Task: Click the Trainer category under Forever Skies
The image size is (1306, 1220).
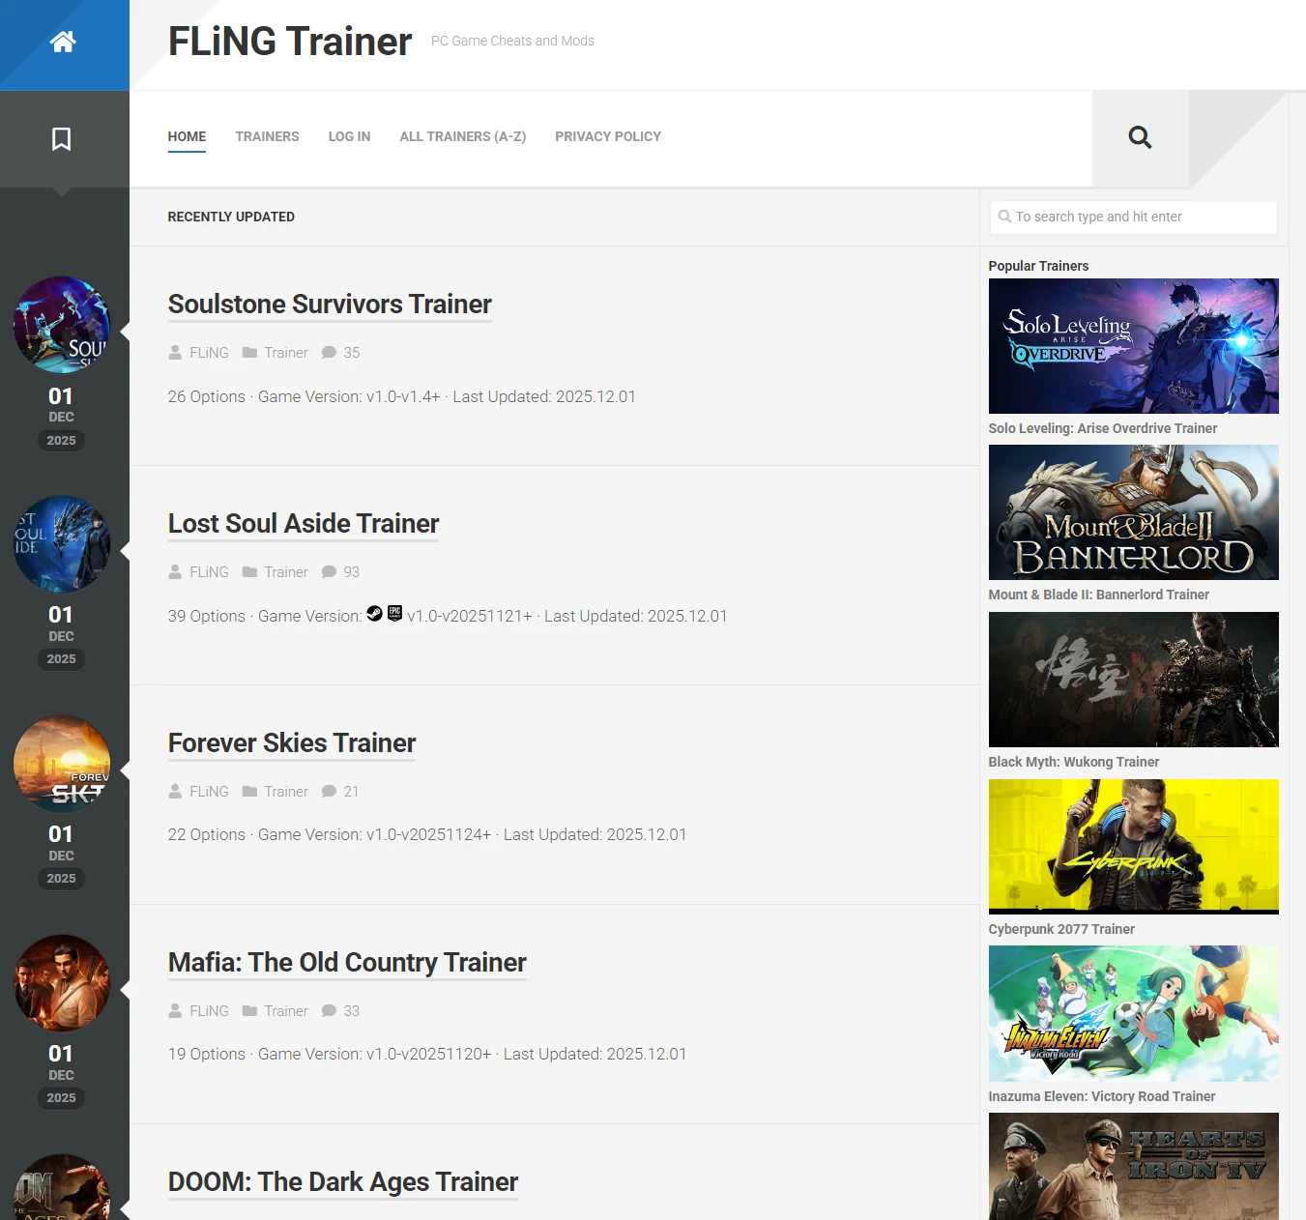Action: 285,792
